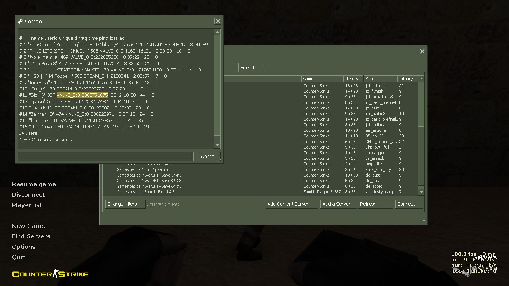Select Gamesites.cz ^Surf Speedrun server

tap(261, 169)
